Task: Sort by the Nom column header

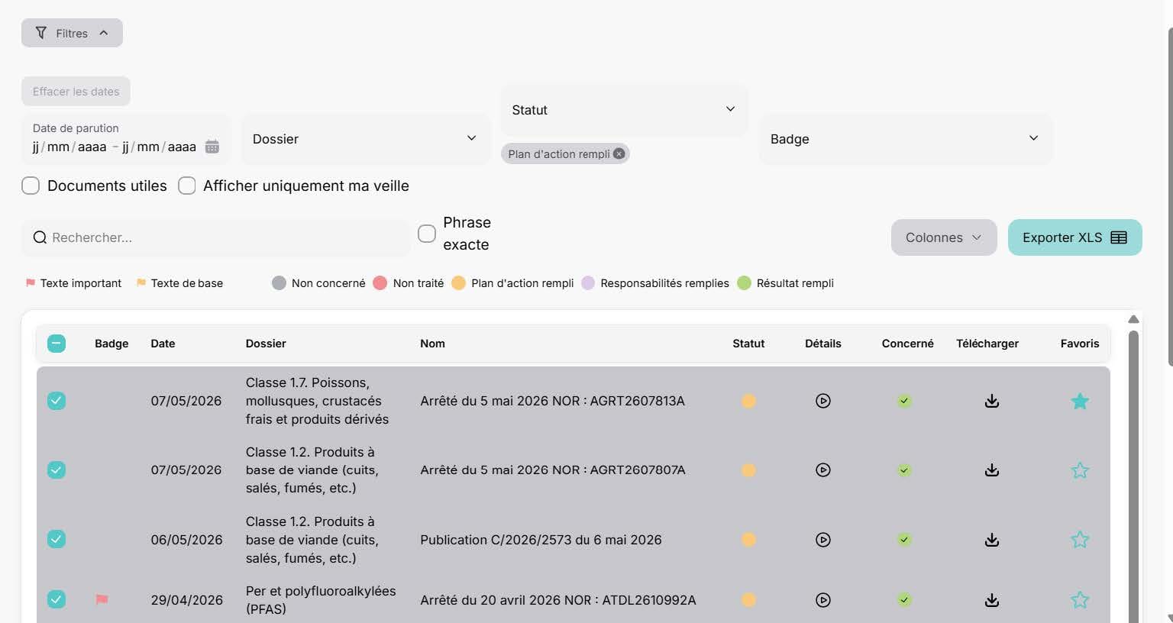Action: pyautogui.click(x=432, y=344)
